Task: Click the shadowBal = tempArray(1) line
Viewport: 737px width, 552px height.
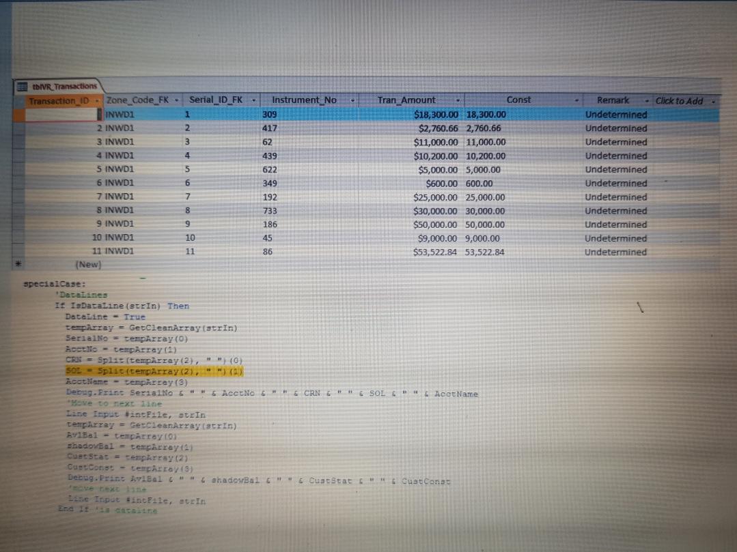Action: coord(130,447)
